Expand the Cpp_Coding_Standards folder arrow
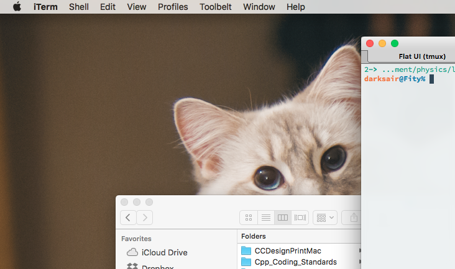455x269 pixels. point(359,262)
